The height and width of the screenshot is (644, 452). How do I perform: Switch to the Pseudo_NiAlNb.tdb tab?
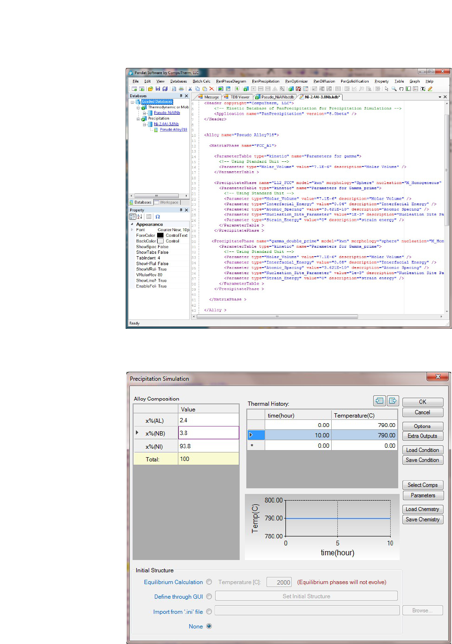coord(275,97)
